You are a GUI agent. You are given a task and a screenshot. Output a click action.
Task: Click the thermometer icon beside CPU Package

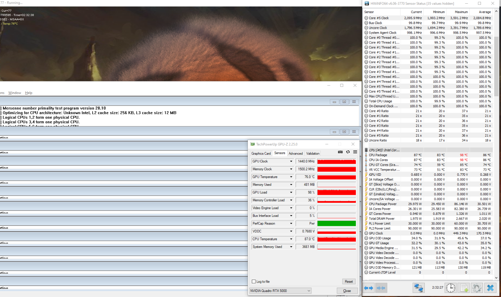tap(366, 155)
